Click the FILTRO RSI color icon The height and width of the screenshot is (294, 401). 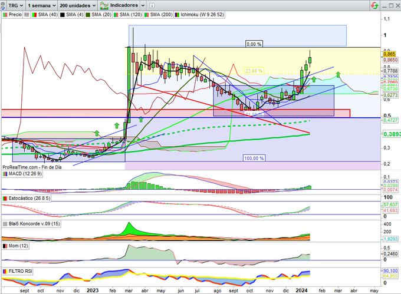click(5, 271)
